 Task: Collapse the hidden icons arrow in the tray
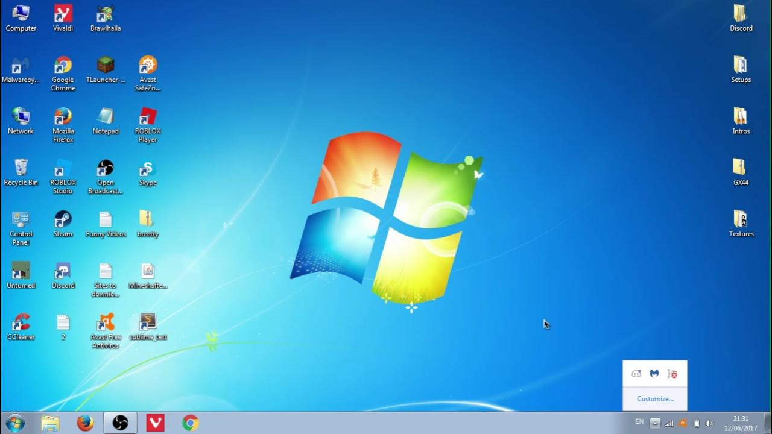(x=655, y=423)
